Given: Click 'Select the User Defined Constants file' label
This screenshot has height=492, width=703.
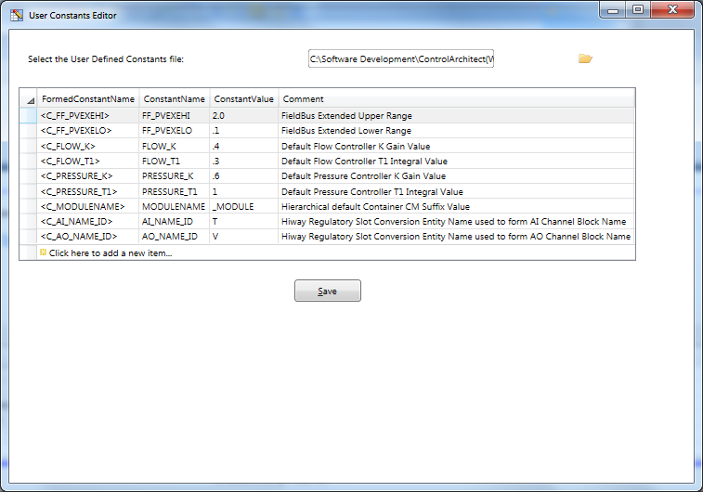Looking at the screenshot, I should tap(106, 59).
